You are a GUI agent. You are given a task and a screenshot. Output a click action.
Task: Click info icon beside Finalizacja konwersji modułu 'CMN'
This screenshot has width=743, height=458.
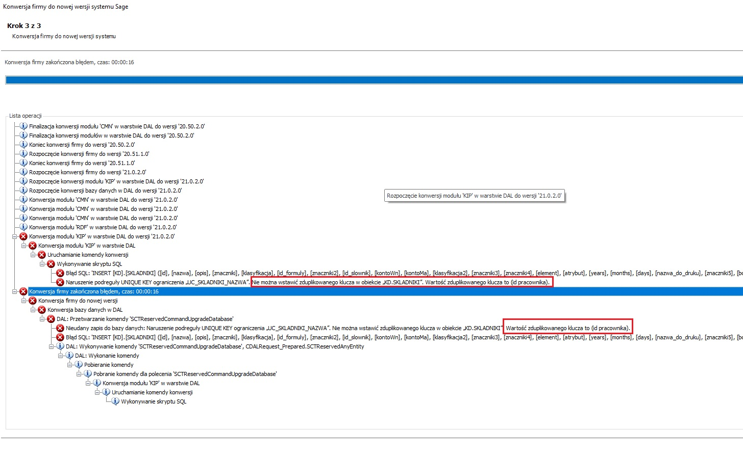coord(23,126)
